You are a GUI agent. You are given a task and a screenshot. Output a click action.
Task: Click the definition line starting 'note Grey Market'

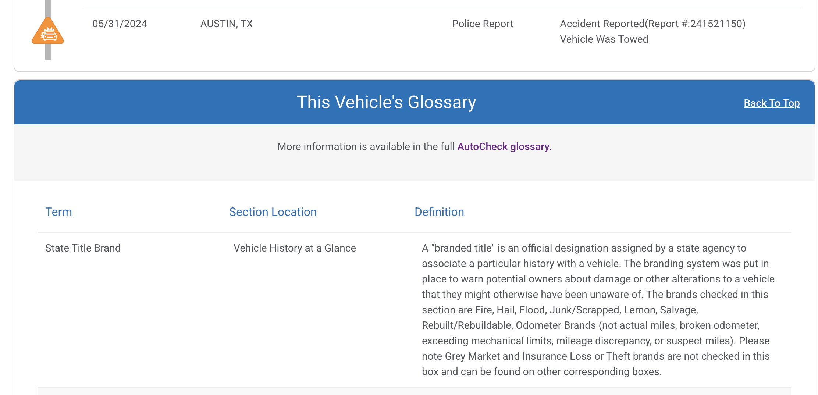[595, 356]
